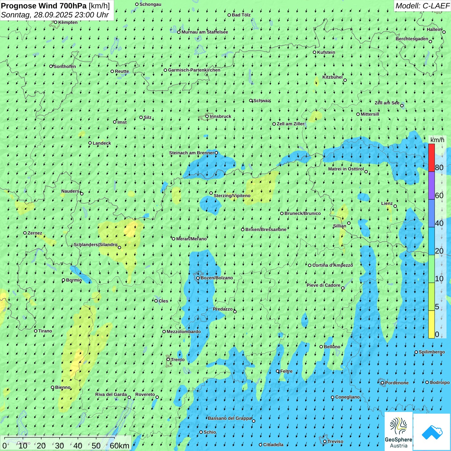Click the Bormio city marker
Viewport: 451px width, 451px height.
[x=63, y=280]
